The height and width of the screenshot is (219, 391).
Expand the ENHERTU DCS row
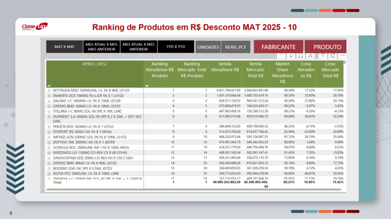point(49,96)
